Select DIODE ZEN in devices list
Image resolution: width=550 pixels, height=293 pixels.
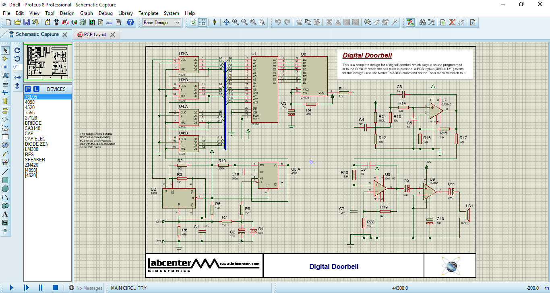pos(48,144)
